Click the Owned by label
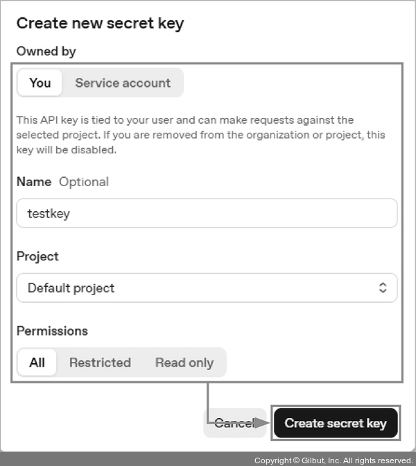This screenshot has height=466, width=416. tap(46, 51)
